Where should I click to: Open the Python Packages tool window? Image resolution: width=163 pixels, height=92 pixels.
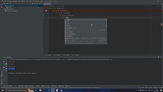click(x=29, y=86)
